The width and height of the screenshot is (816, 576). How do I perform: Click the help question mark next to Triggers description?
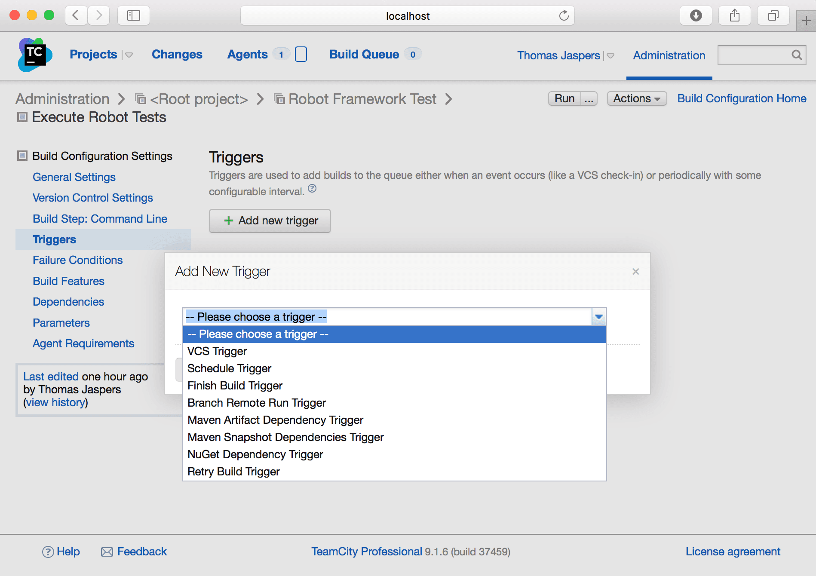point(312,189)
